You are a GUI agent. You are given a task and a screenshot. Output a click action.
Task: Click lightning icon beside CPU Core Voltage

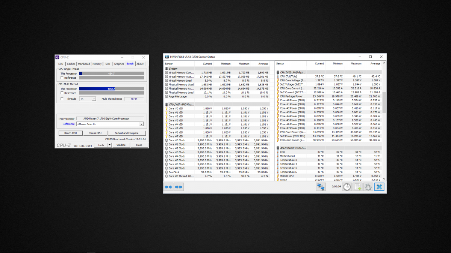278,80
